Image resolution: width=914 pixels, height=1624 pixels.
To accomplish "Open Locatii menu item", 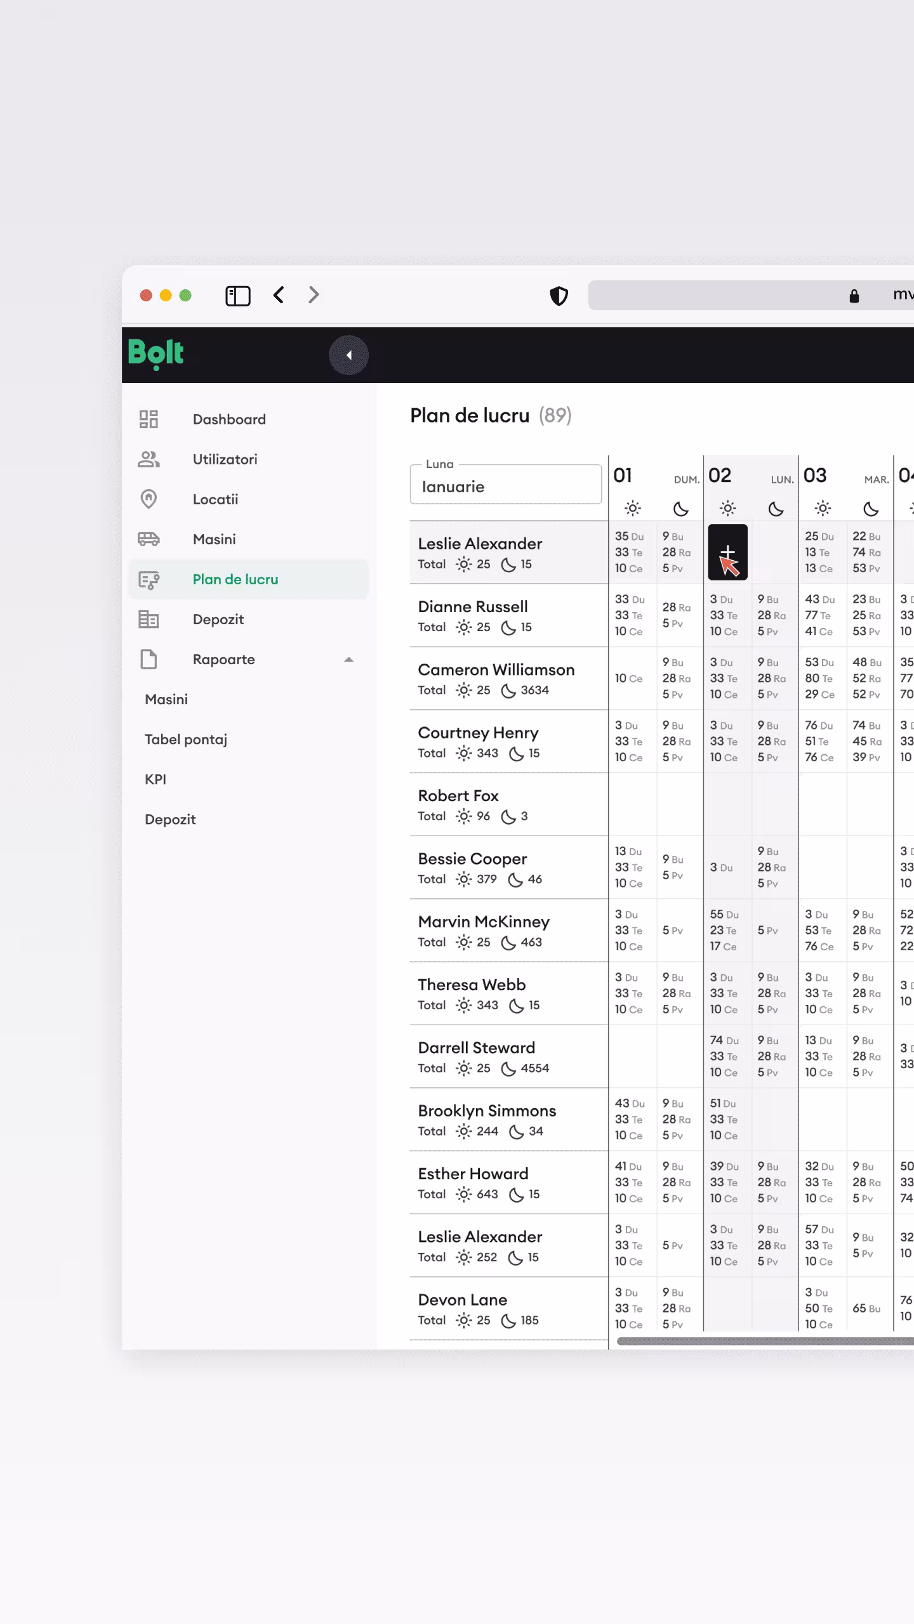I will pyautogui.click(x=248, y=499).
